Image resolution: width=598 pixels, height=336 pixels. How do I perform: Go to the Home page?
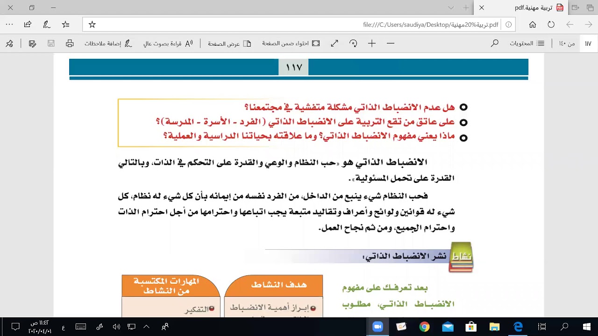click(x=533, y=24)
